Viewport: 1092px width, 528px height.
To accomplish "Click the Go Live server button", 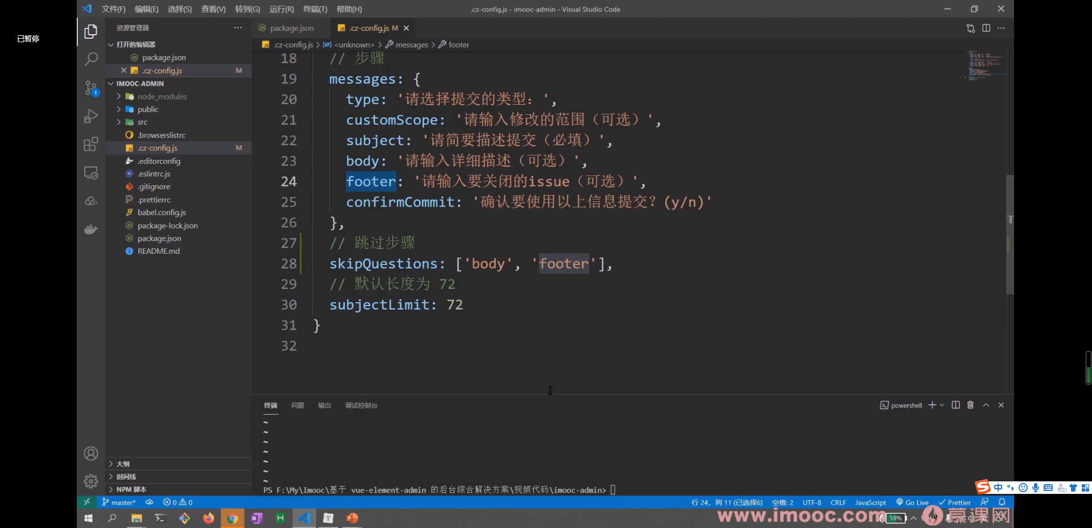I will tap(912, 502).
